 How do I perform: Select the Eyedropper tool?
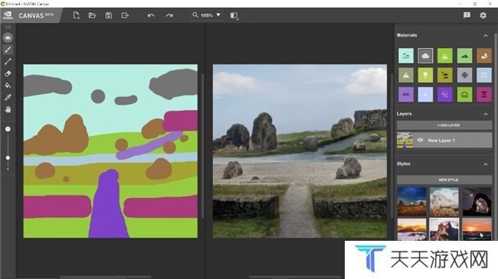click(x=8, y=97)
